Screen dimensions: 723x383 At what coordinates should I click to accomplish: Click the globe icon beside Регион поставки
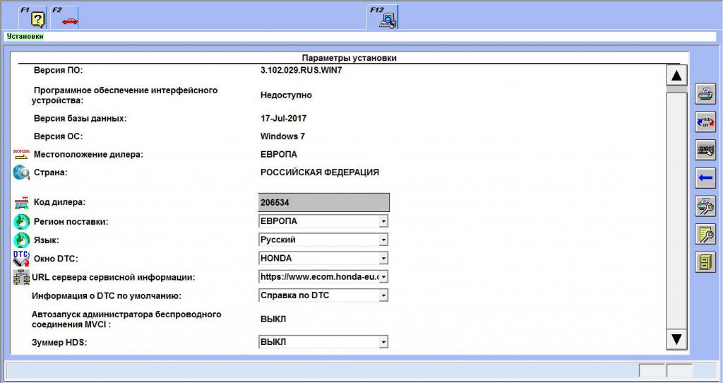point(21,221)
